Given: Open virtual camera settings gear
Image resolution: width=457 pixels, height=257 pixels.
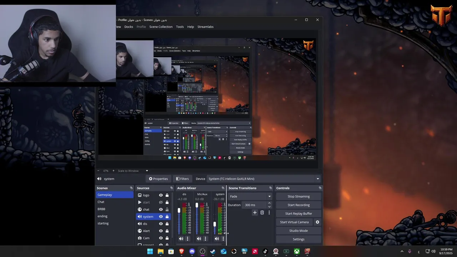Looking at the screenshot, I should click(317, 222).
